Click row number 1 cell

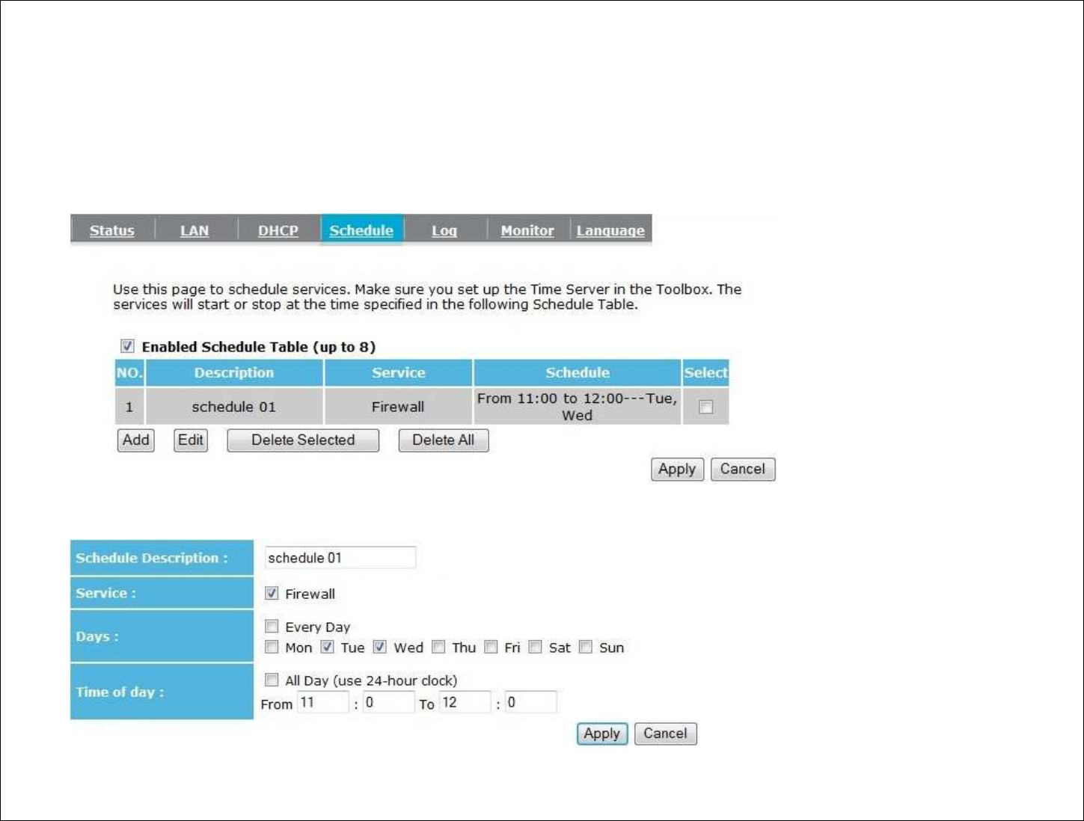129,407
